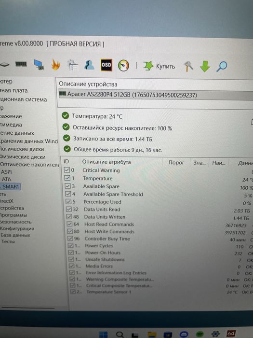Select the Error Information Log Entries row
The height and width of the screenshot is (338, 253).
tap(161, 273)
